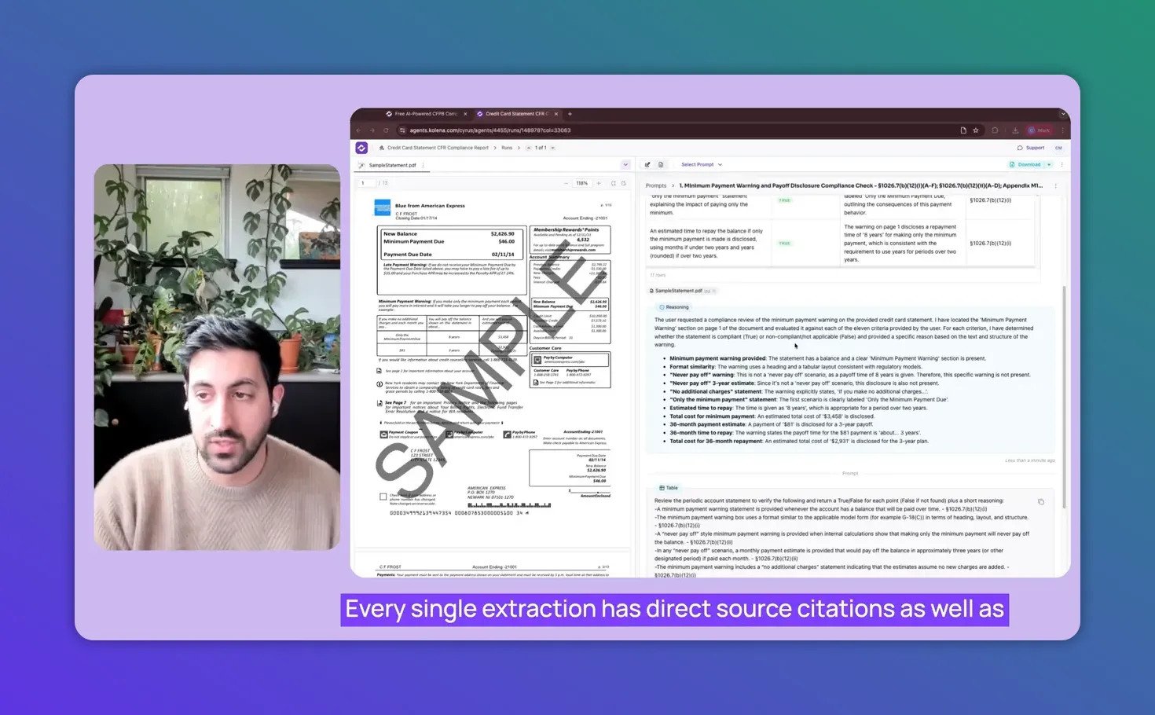
Task: Click the "Total cost for minimum payment" bullet
Action: click(x=772, y=416)
